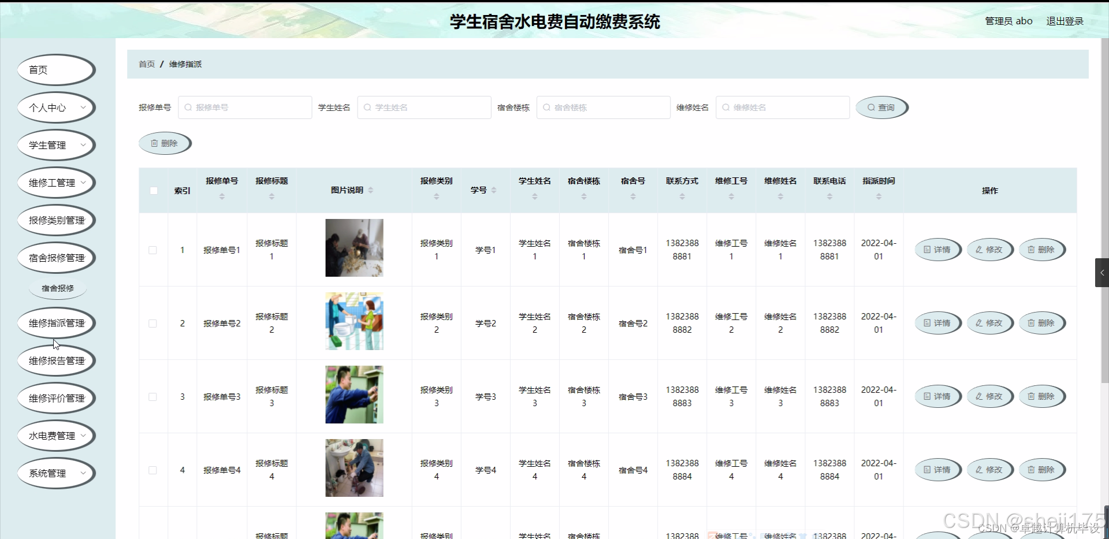Viewport: 1109px width, 539px height.
Task: Expand the 水电费管理 sidebar menu
Action: (x=56, y=436)
